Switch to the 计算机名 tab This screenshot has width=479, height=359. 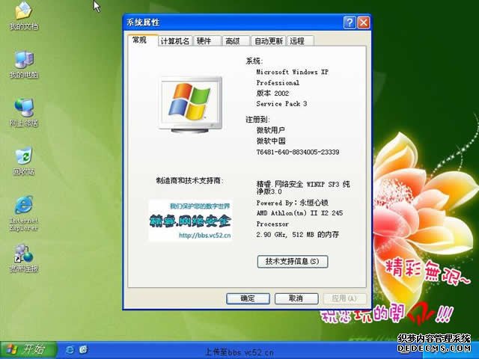coord(175,41)
